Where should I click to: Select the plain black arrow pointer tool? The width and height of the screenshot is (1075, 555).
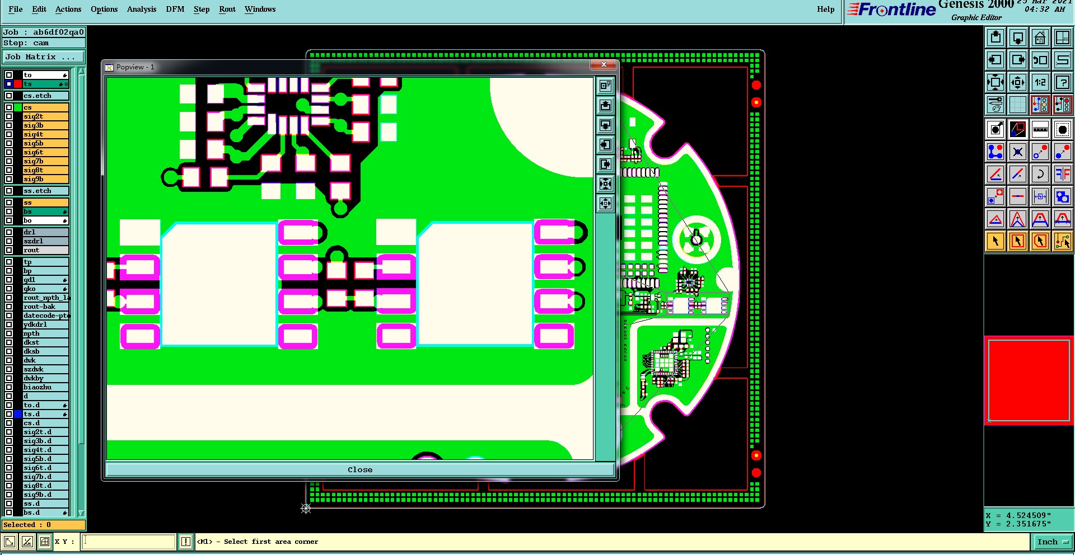point(995,241)
